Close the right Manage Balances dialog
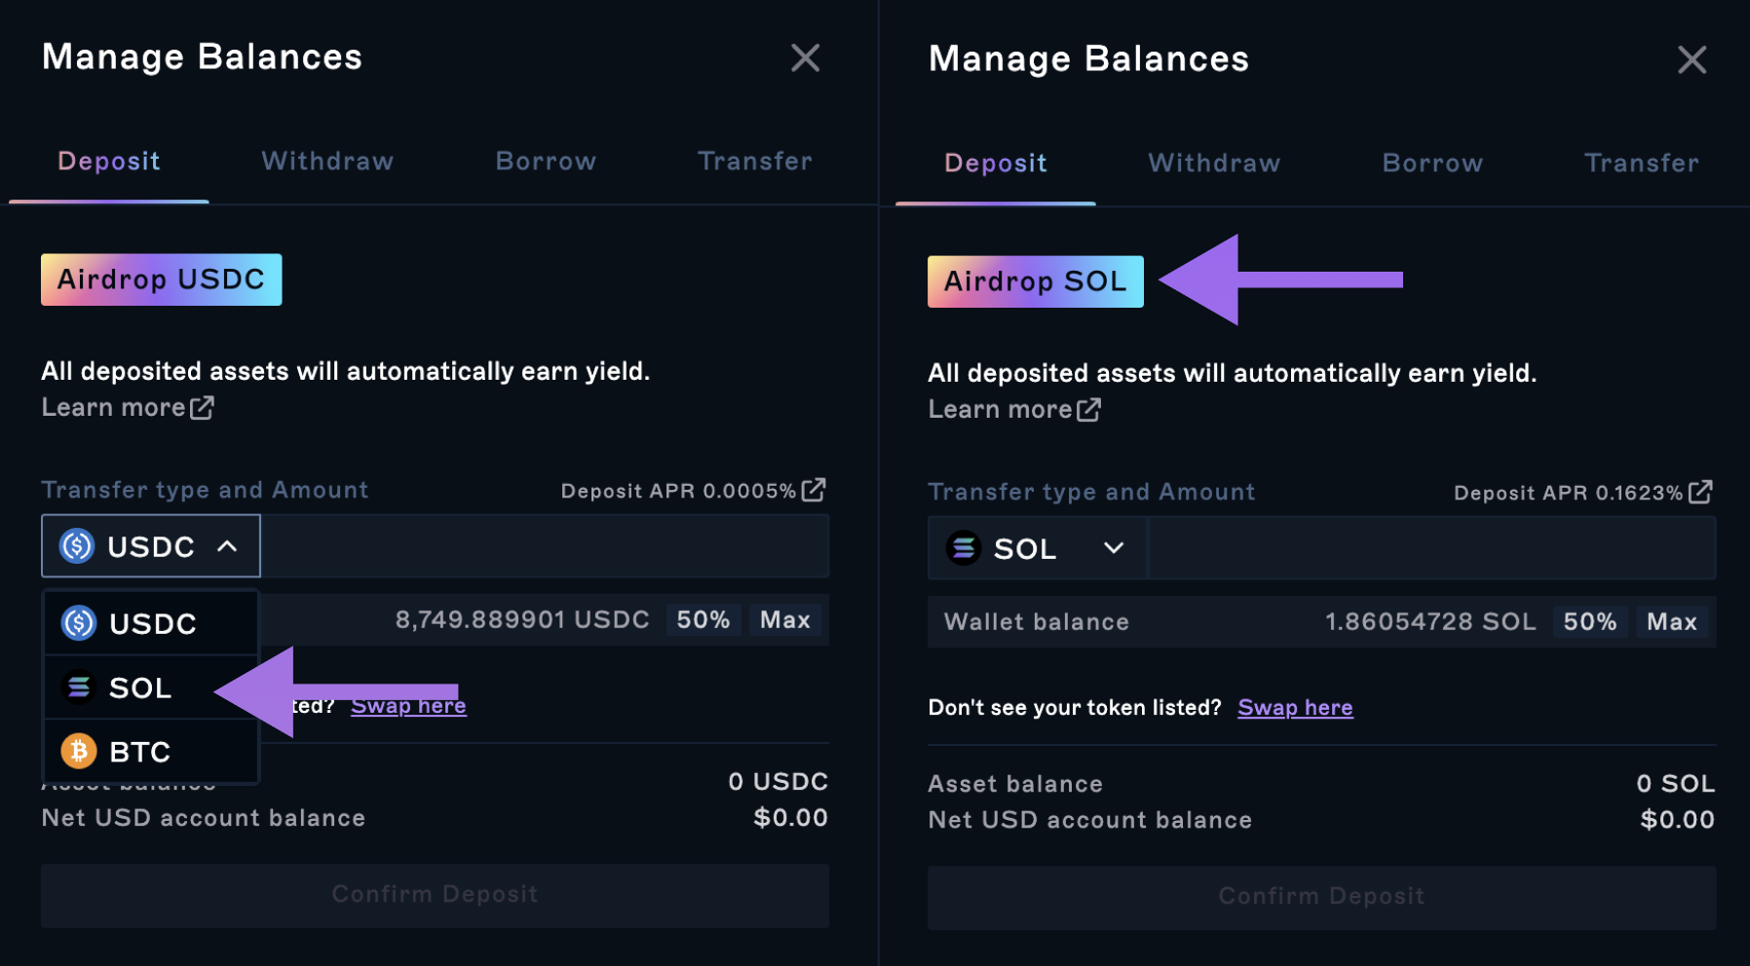 point(1692,60)
